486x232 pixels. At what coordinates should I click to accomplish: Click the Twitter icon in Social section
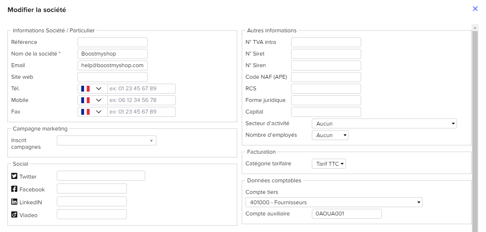coord(14,176)
